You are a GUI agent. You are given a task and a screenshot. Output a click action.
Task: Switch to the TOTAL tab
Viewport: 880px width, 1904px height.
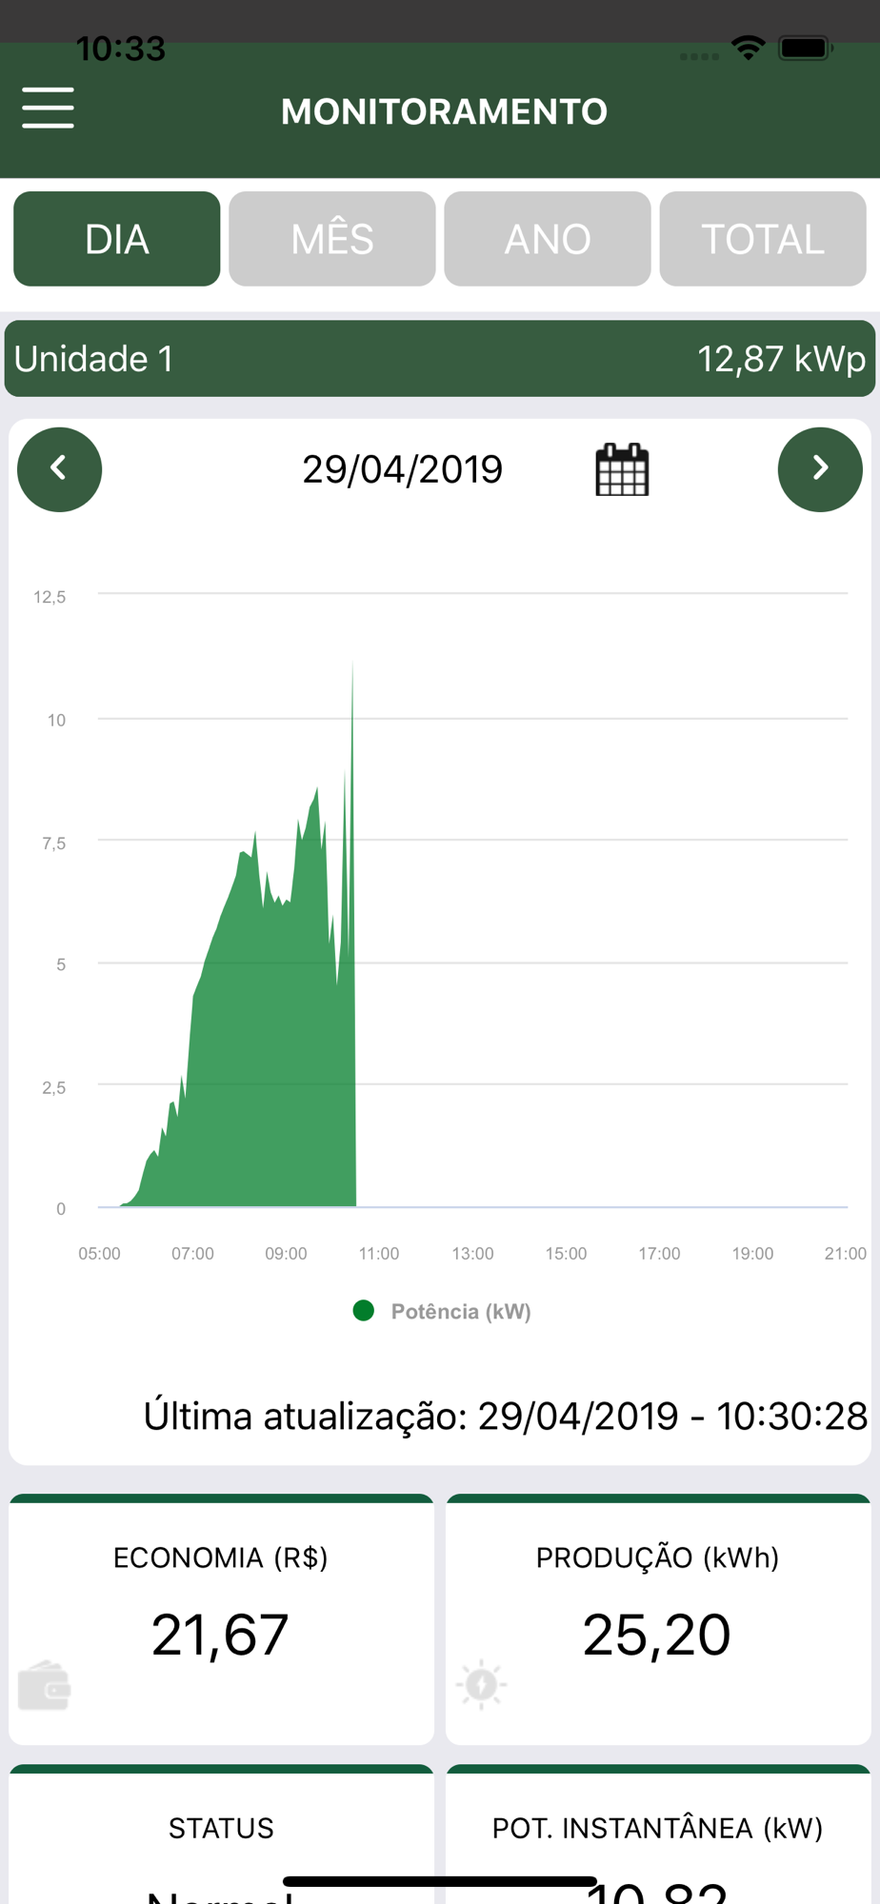point(763,239)
